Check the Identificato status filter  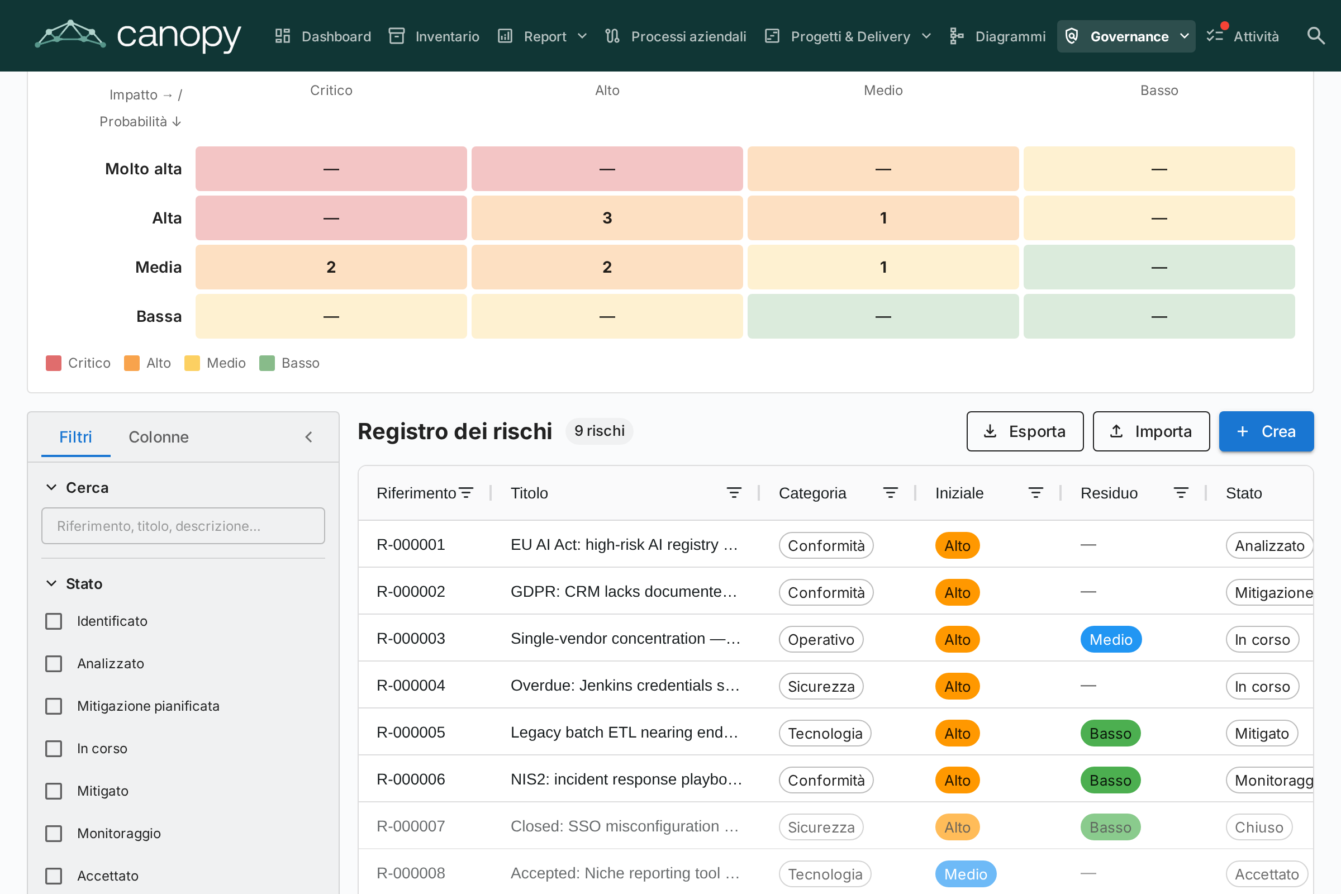click(54, 621)
